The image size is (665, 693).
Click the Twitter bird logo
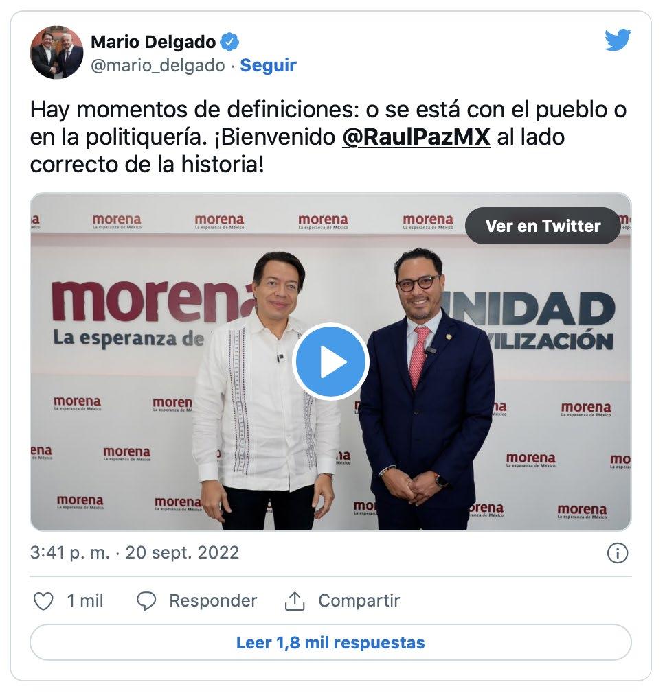(617, 40)
